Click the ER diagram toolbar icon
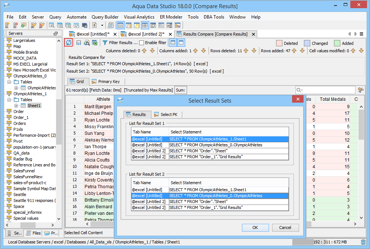The image size is (370, 249). [170, 25]
